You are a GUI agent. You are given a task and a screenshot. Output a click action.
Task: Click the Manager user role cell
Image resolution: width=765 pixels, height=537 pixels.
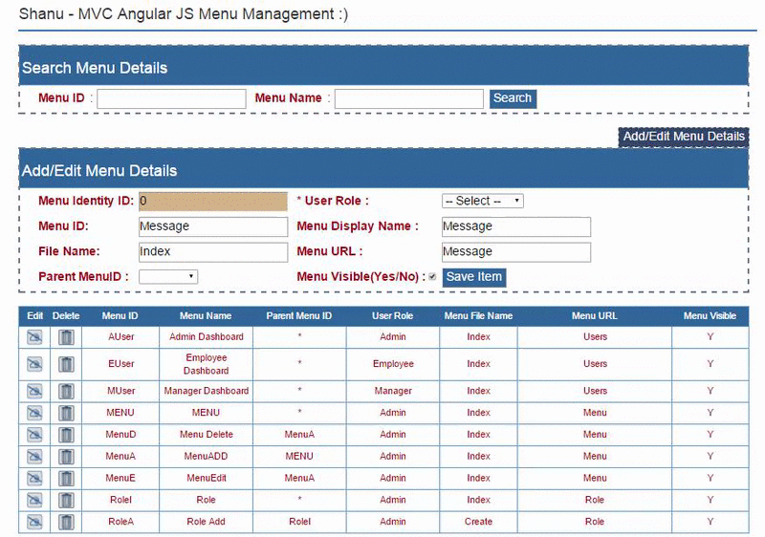[393, 391]
